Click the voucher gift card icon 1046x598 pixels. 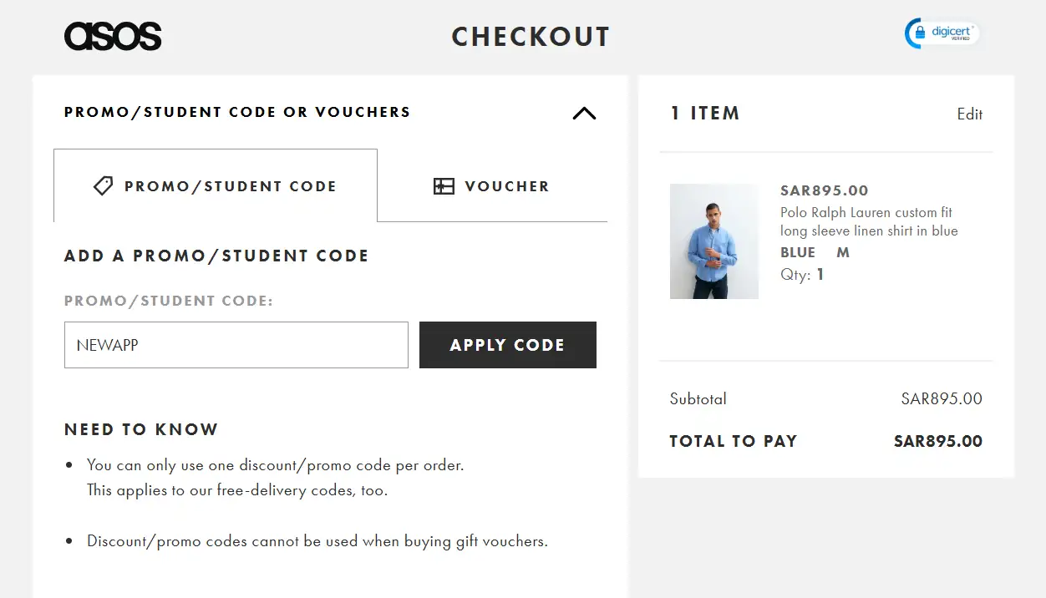(x=444, y=186)
